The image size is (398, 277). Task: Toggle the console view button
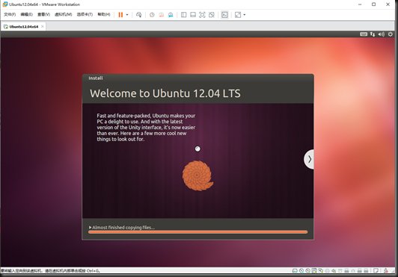[224, 15]
